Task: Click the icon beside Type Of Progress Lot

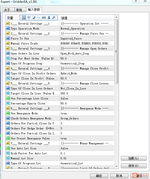Action: (8, 163)
